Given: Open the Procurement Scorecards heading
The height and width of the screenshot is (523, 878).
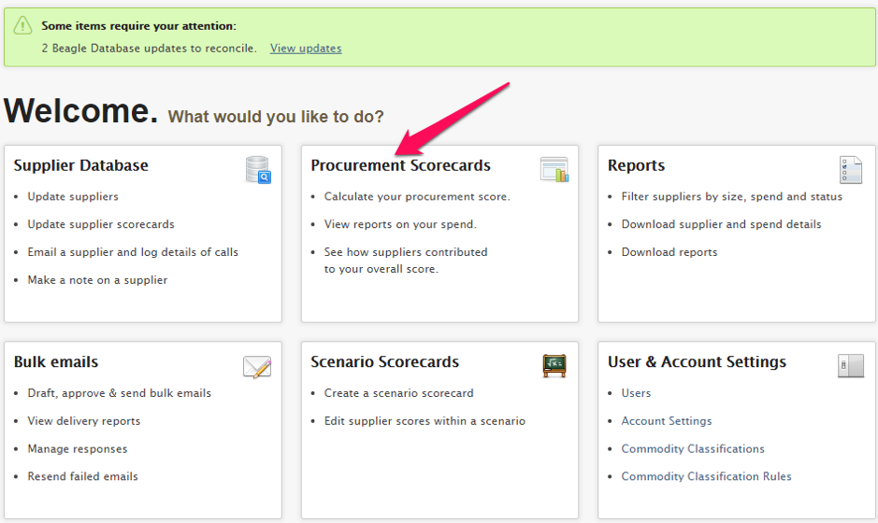Looking at the screenshot, I should (x=400, y=165).
